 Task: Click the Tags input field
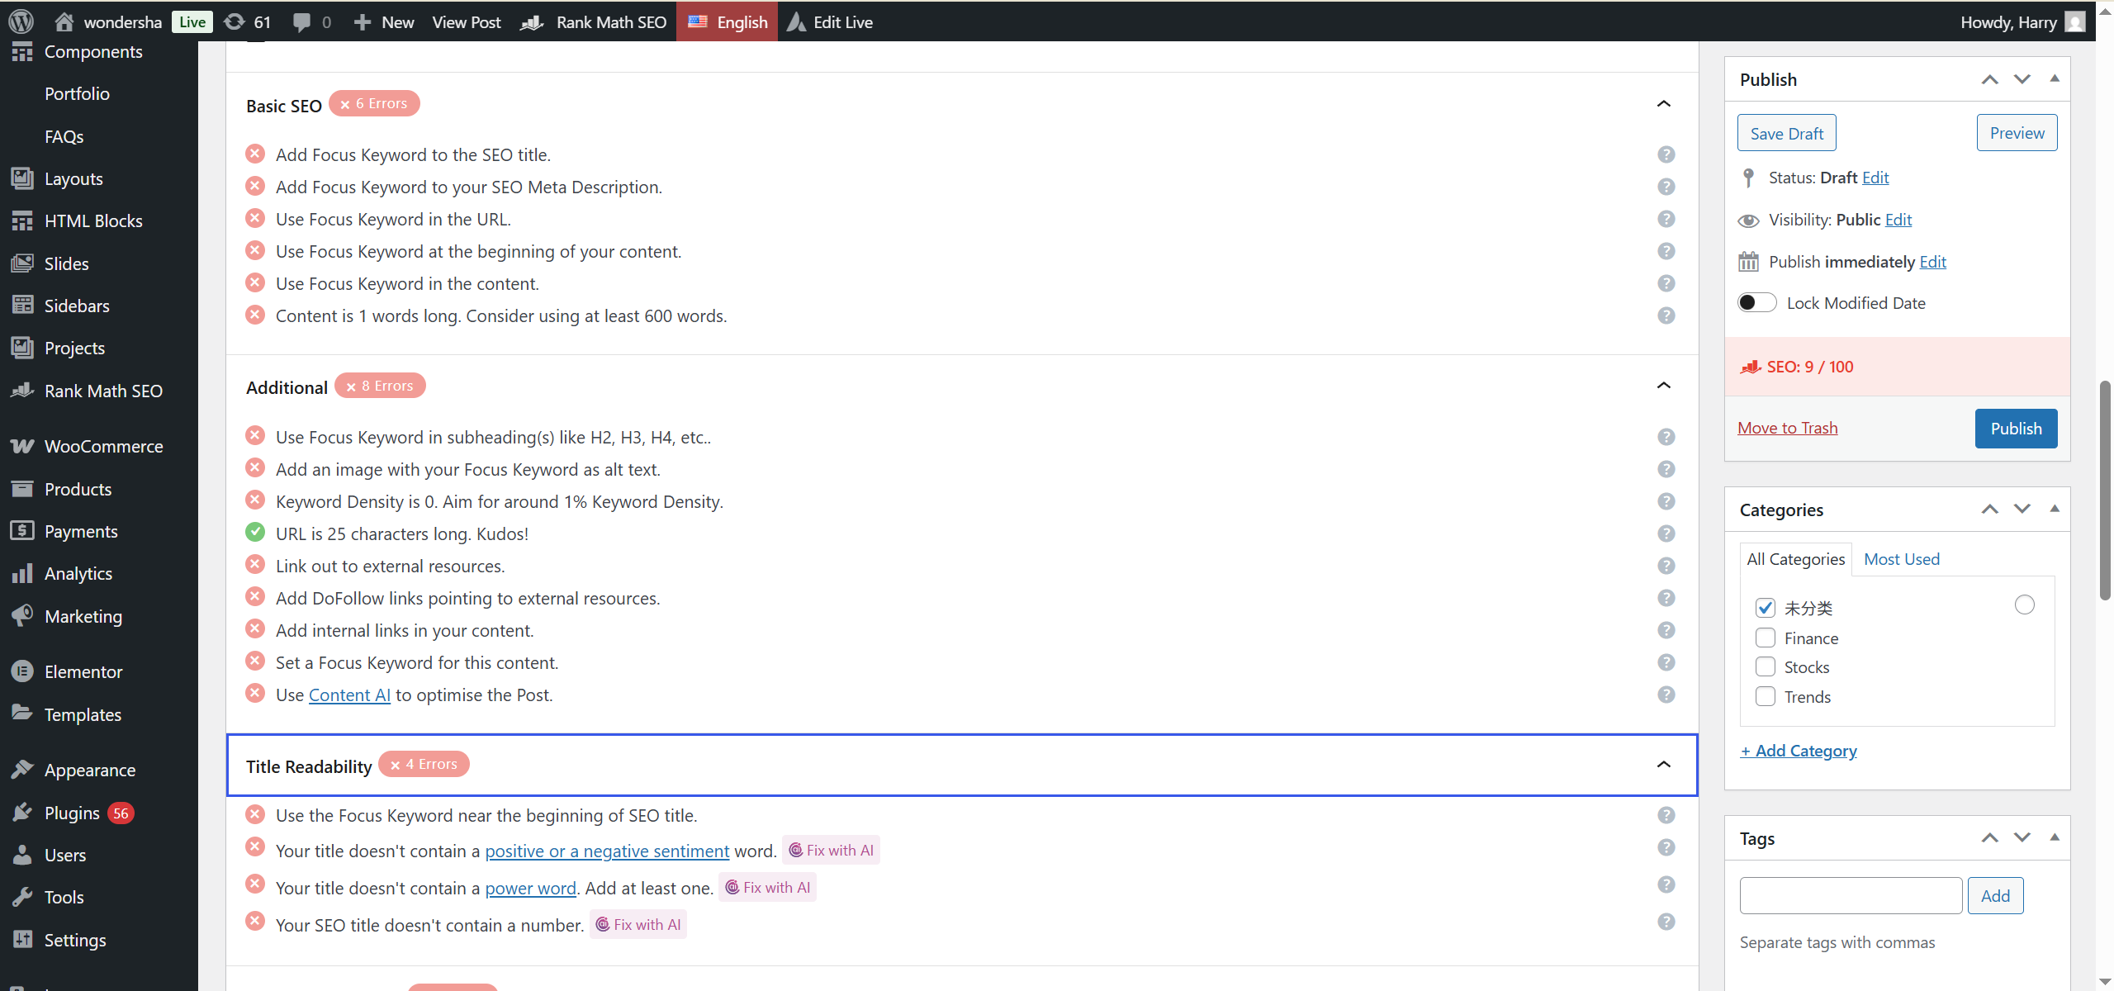(x=1850, y=895)
